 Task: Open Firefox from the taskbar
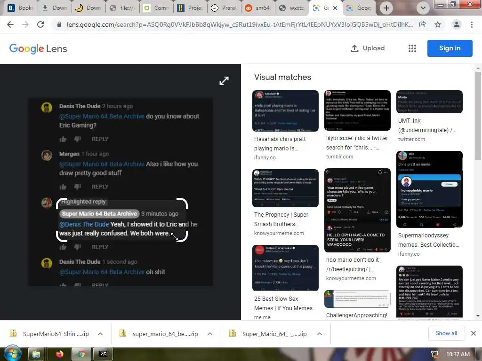point(59,354)
